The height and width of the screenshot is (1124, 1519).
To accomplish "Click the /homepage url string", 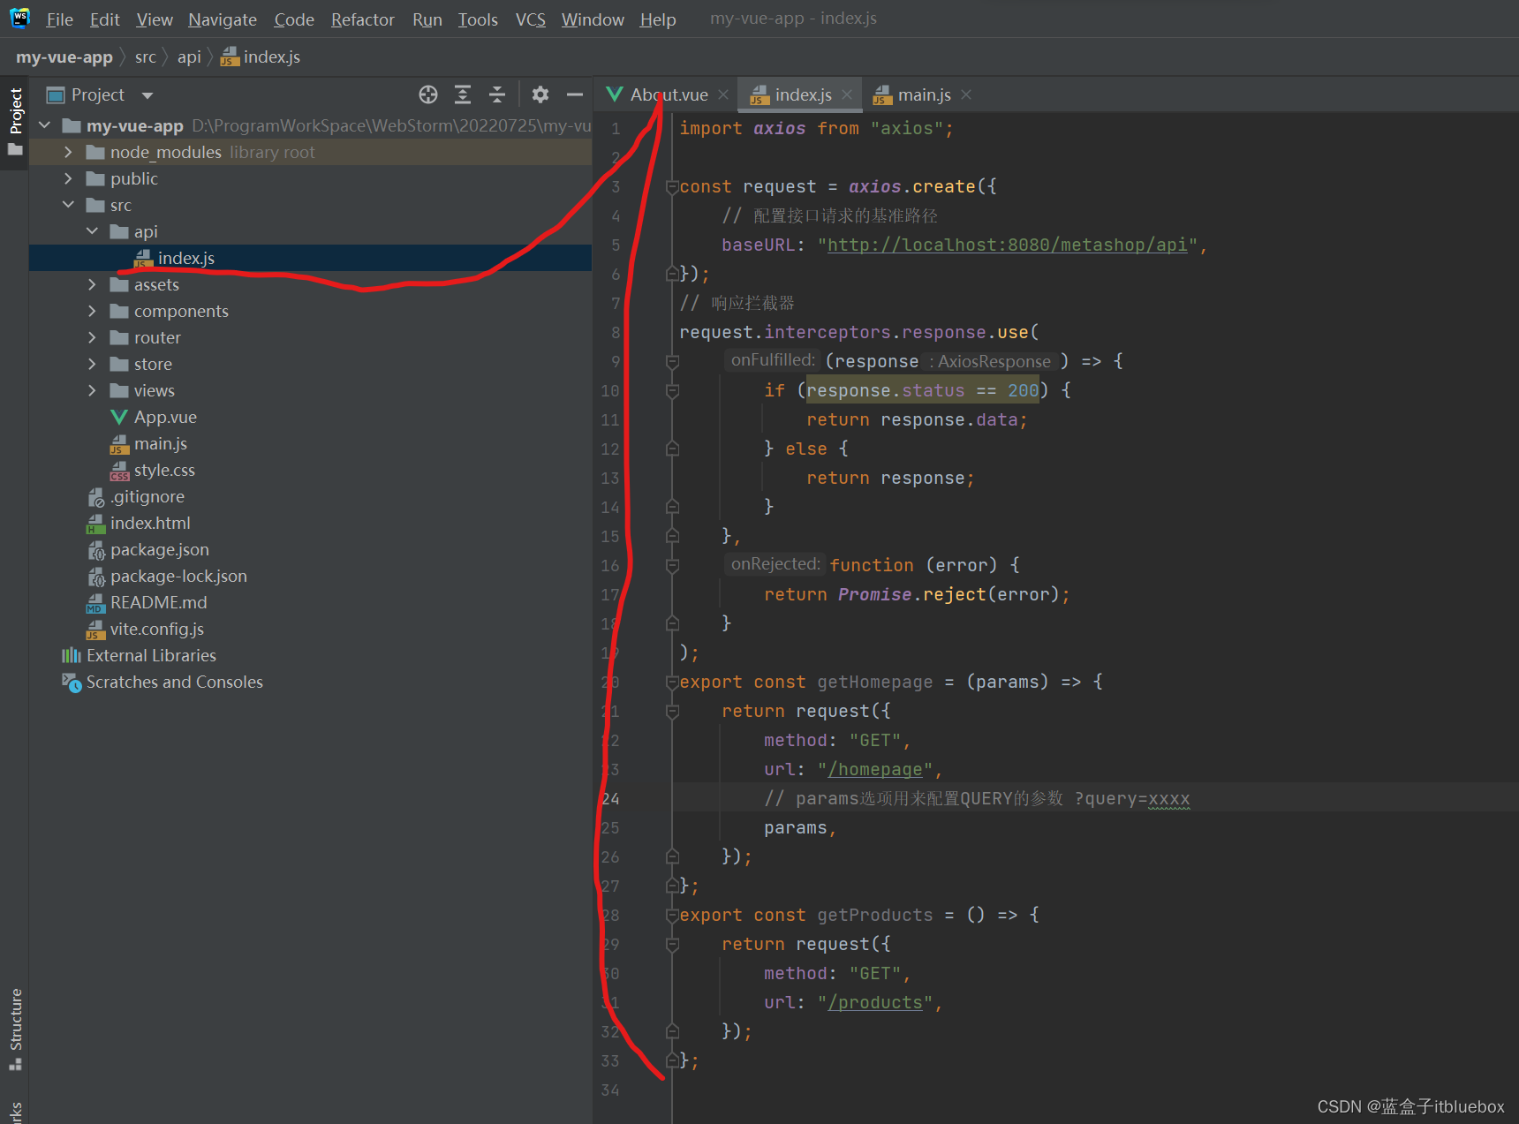I will [x=875, y=769].
